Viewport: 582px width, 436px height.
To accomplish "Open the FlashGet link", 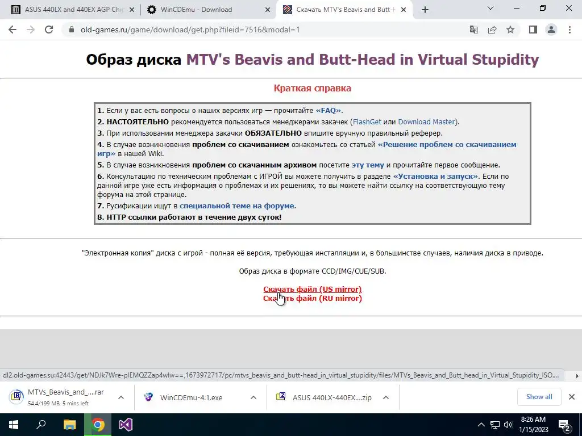I will [367, 121].
